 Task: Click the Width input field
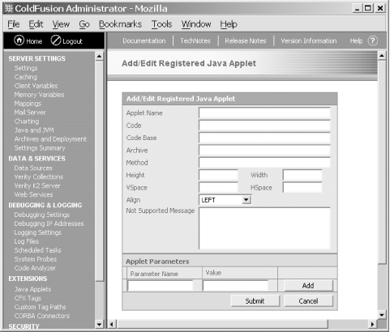click(x=302, y=175)
